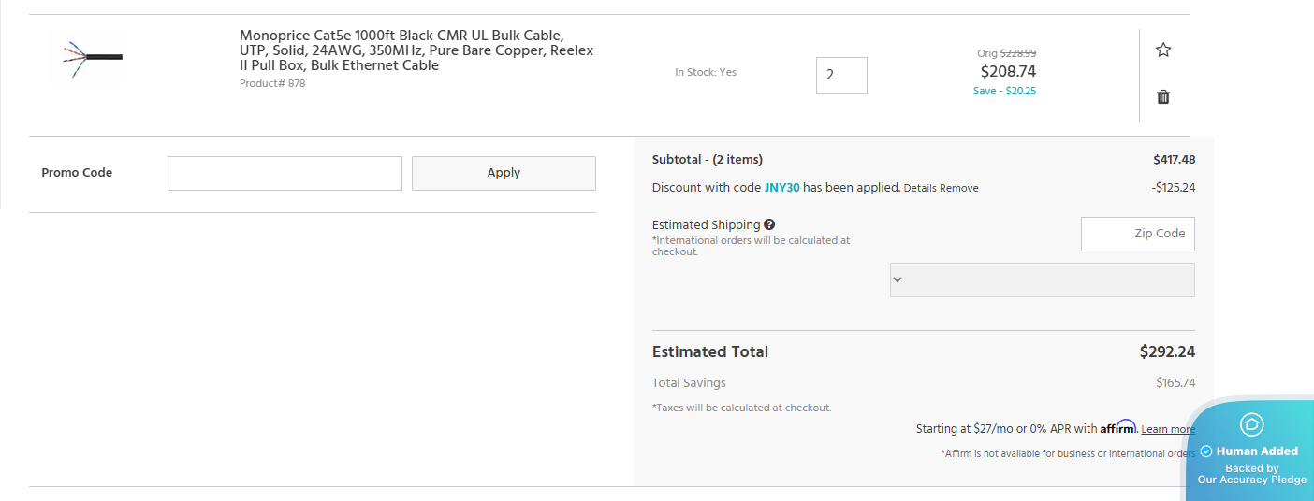Image resolution: width=1314 pixels, height=501 pixels.
Task: Click the quantity field showing 2
Action: click(x=841, y=76)
